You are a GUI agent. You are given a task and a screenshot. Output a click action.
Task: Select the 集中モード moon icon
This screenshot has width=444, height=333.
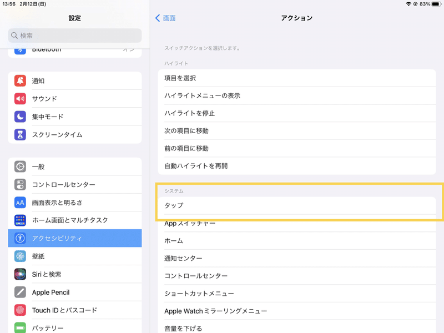tap(21, 117)
